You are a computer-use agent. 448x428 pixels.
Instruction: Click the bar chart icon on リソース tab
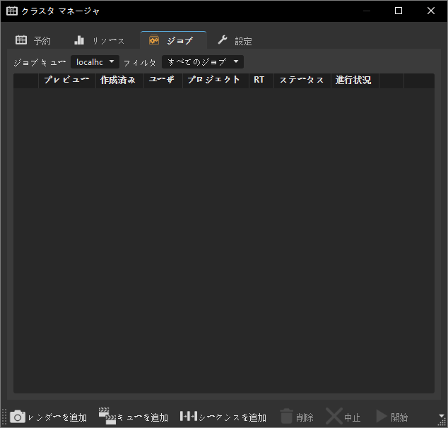[79, 40]
